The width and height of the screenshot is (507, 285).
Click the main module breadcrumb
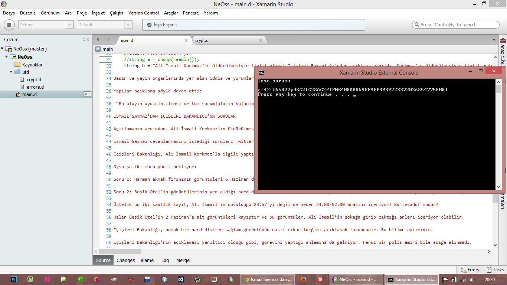104,49
